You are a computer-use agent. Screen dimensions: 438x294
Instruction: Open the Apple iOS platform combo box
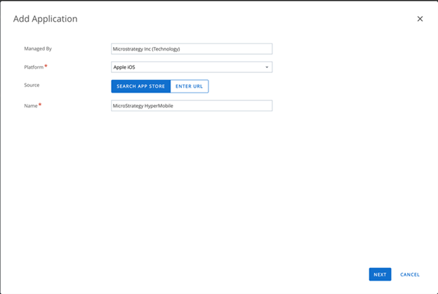pos(191,67)
